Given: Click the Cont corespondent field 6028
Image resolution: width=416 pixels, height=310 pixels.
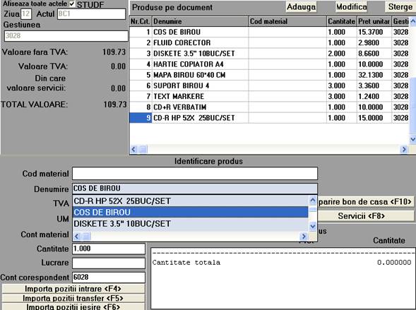Looking at the screenshot, I should coord(109,278).
